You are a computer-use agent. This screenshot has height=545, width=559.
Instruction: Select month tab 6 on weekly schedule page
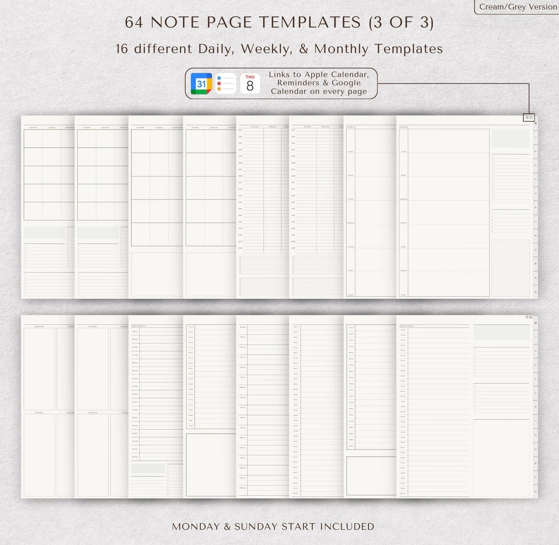tap(535, 208)
